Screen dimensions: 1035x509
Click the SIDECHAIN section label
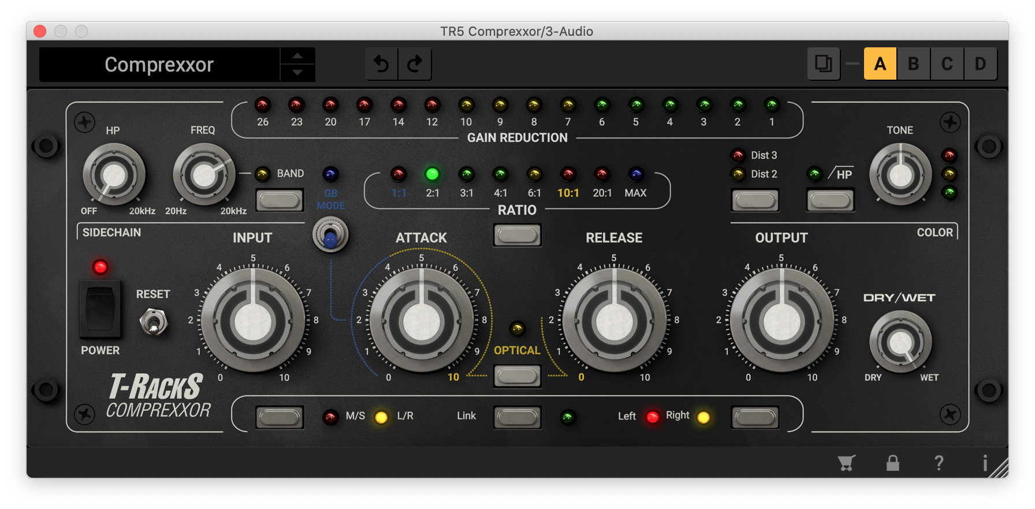pos(111,233)
